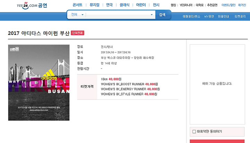Open the 클래식 category
Image resolution: width=250 pixels, height=143 pixels.
point(125,5)
